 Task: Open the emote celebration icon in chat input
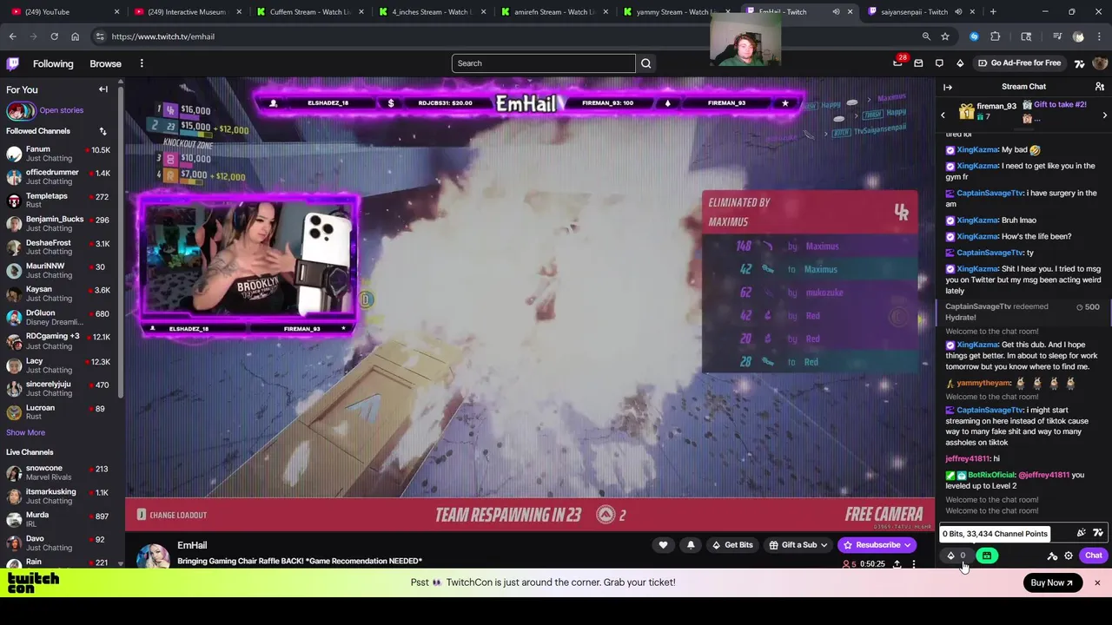coord(1081,533)
